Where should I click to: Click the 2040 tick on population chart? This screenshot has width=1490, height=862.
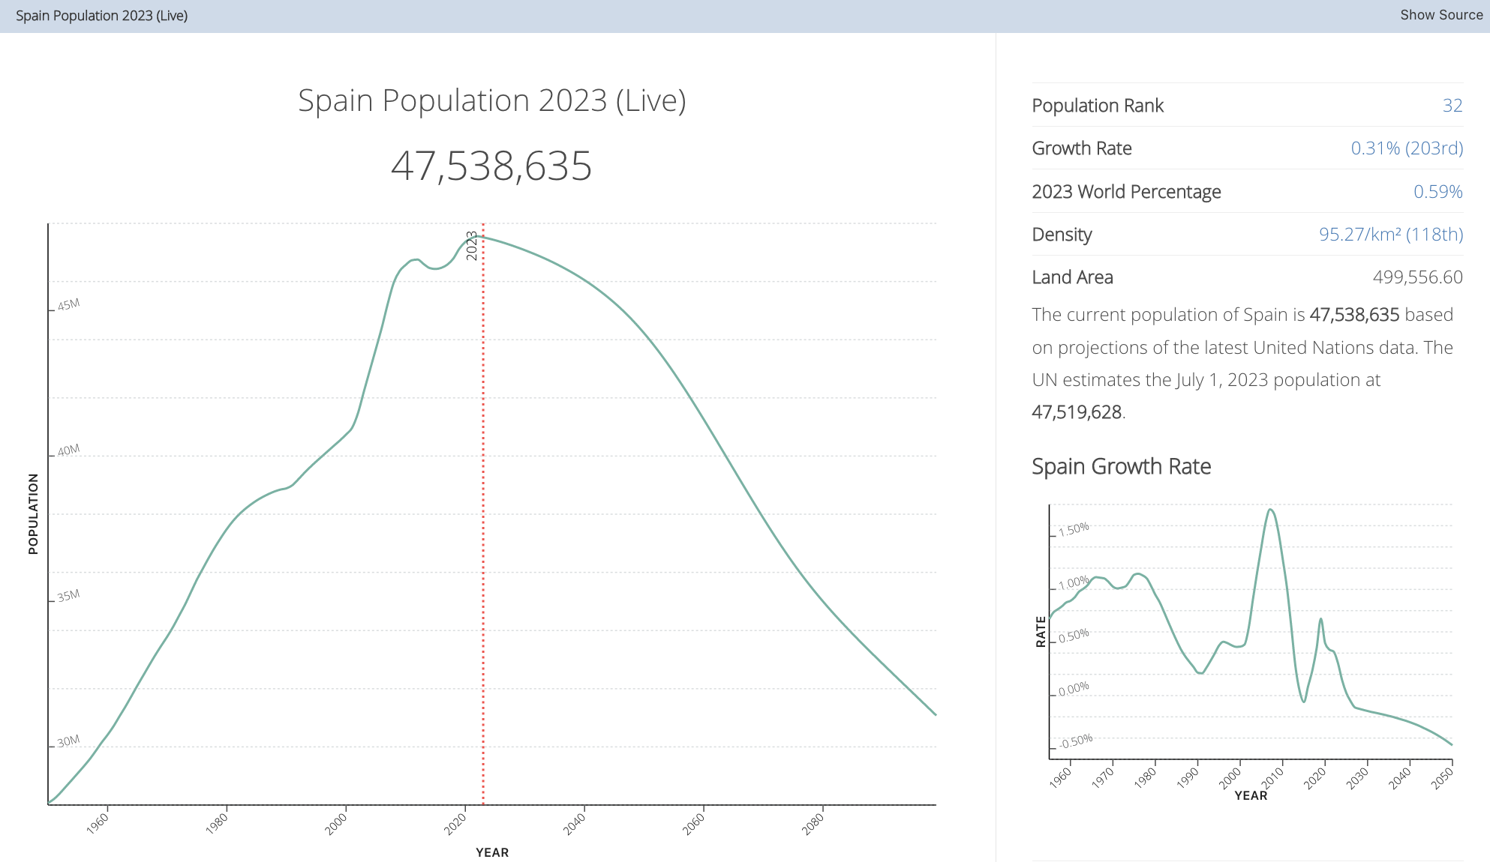pyautogui.click(x=575, y=823)
